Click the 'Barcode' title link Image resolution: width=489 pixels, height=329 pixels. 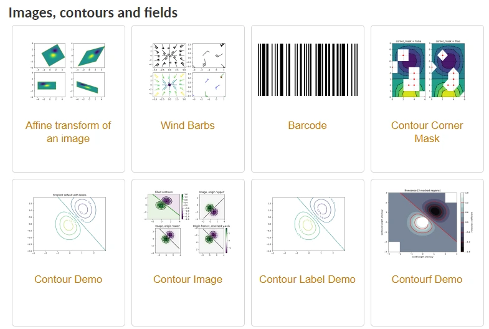pos(308,125)
